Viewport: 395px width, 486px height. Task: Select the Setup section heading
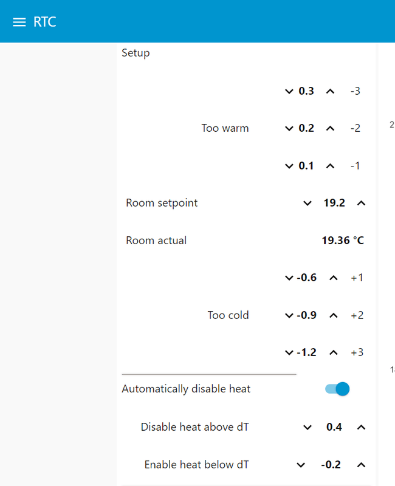tap(136, 53)
